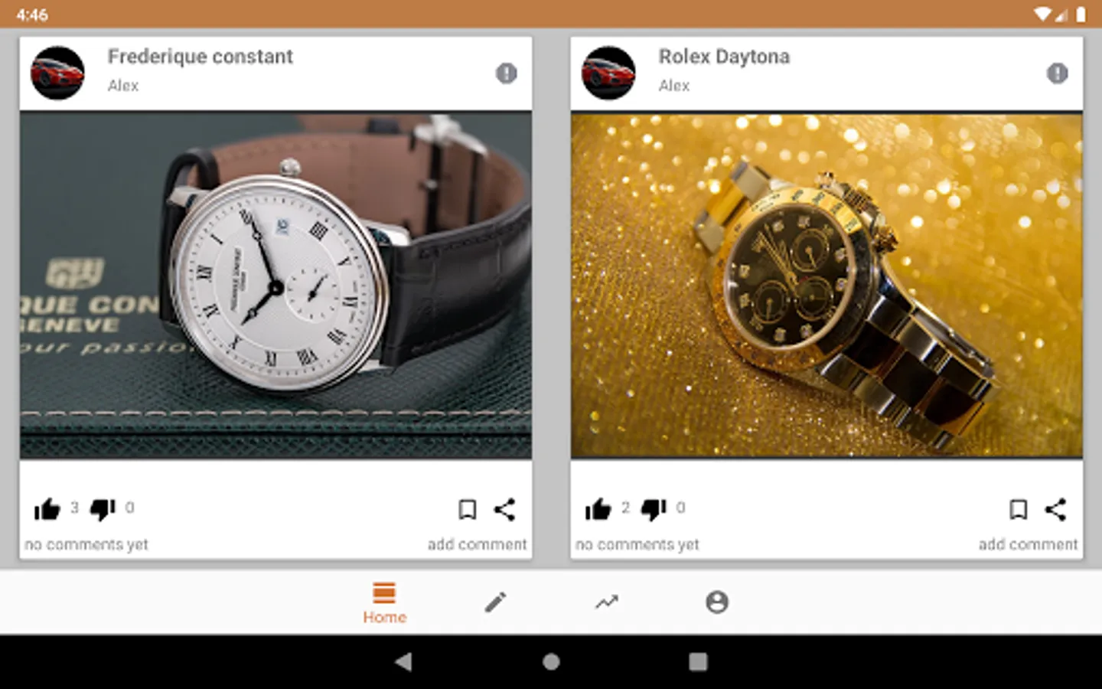Report the Frederique constant post

pos(506,73)
